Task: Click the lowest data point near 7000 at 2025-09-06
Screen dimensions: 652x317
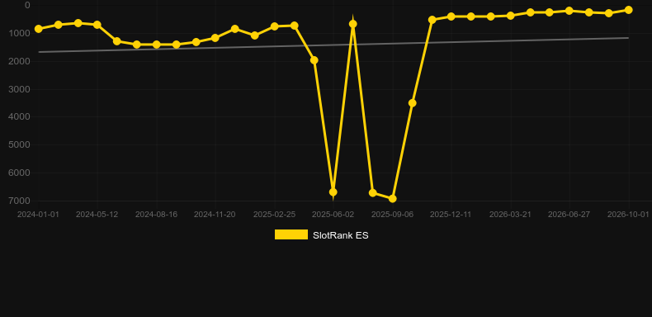Action: point(393,199)
